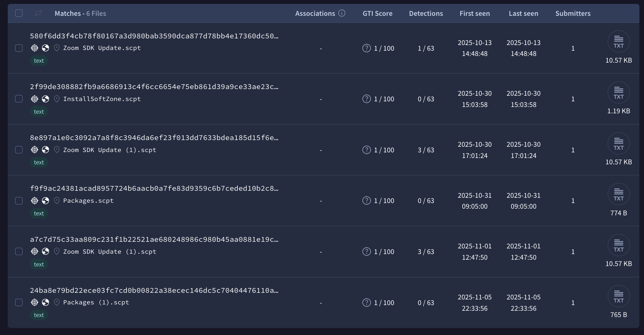The height and width of the screenshot is (335, 644).
Task: Click TXT file icon for InstallSoftZone.scpt
Action: [x=618, y=93]
